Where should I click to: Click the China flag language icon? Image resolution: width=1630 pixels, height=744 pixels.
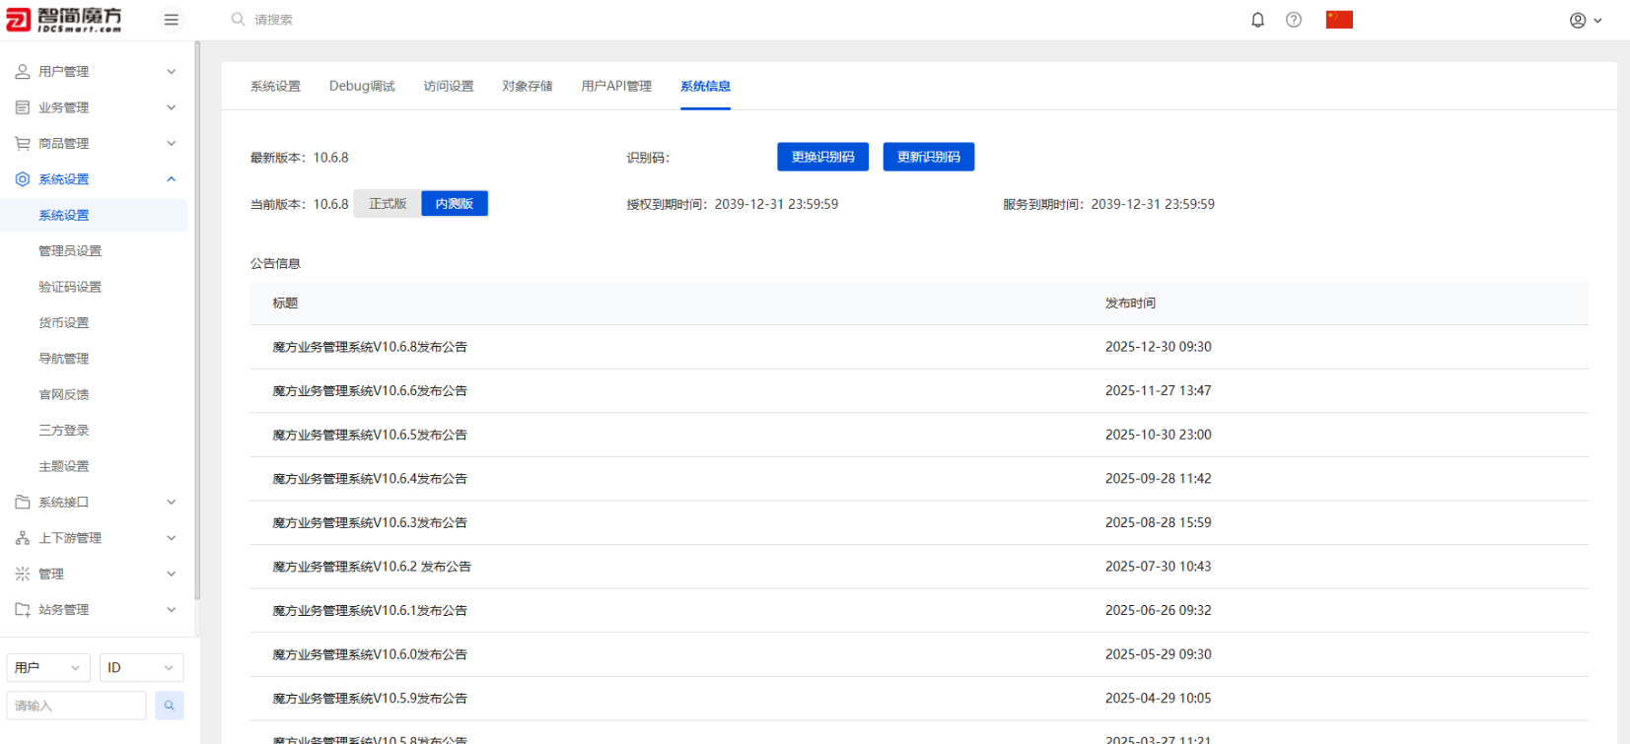point(1339,20)
